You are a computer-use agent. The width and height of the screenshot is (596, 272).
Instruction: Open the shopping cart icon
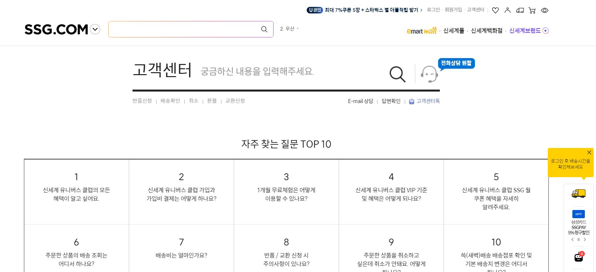point(532,10)
